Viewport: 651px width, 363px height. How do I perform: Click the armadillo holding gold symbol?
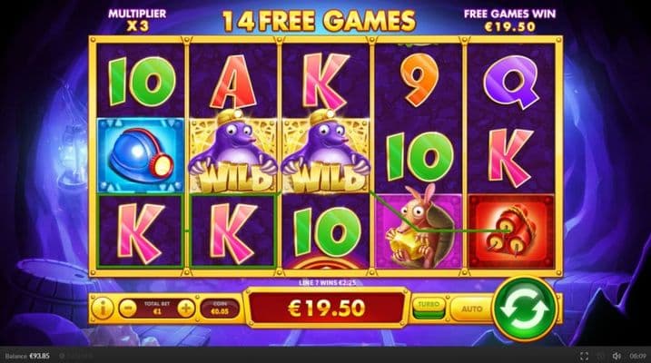[418, 231]
